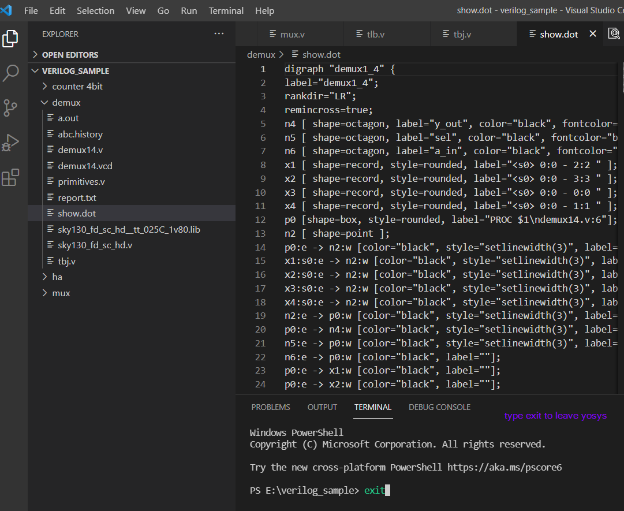
Task: Open the Run and Debug view
Action: pyautogui.click(x=10, y=143)
